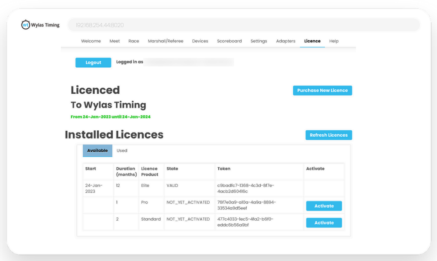The height and width of the screenshot is (261, 437).
Task: Open the Meet tab
Action: click(114, 41)
